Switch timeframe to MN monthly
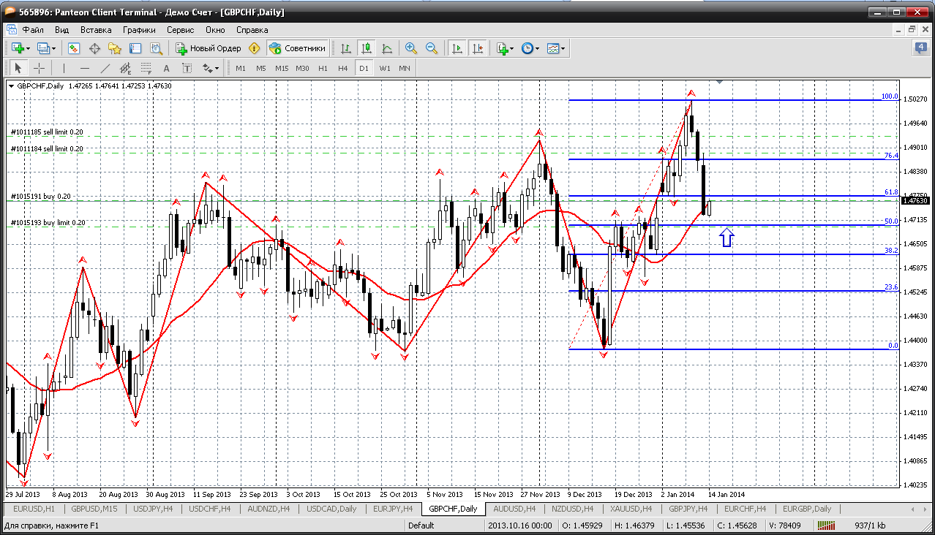The height and width of the screenshot is (535, 935). pos(405,68)
